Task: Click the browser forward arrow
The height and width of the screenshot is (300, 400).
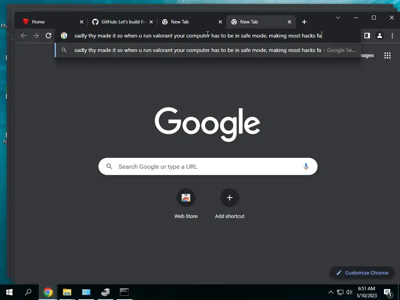Action: 36,36
